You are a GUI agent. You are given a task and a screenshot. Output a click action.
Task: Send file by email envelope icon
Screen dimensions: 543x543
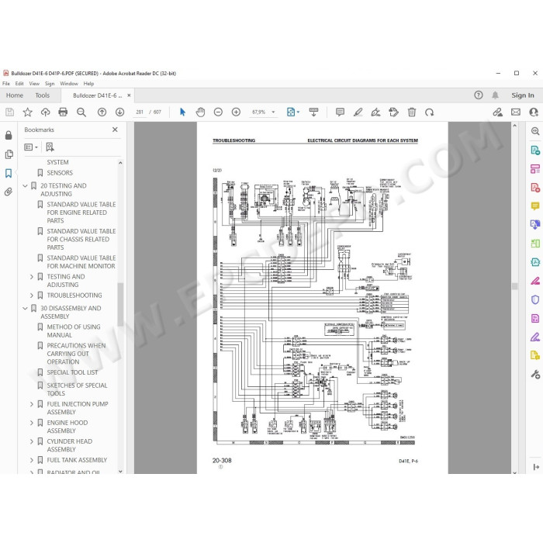pos(516,112)
